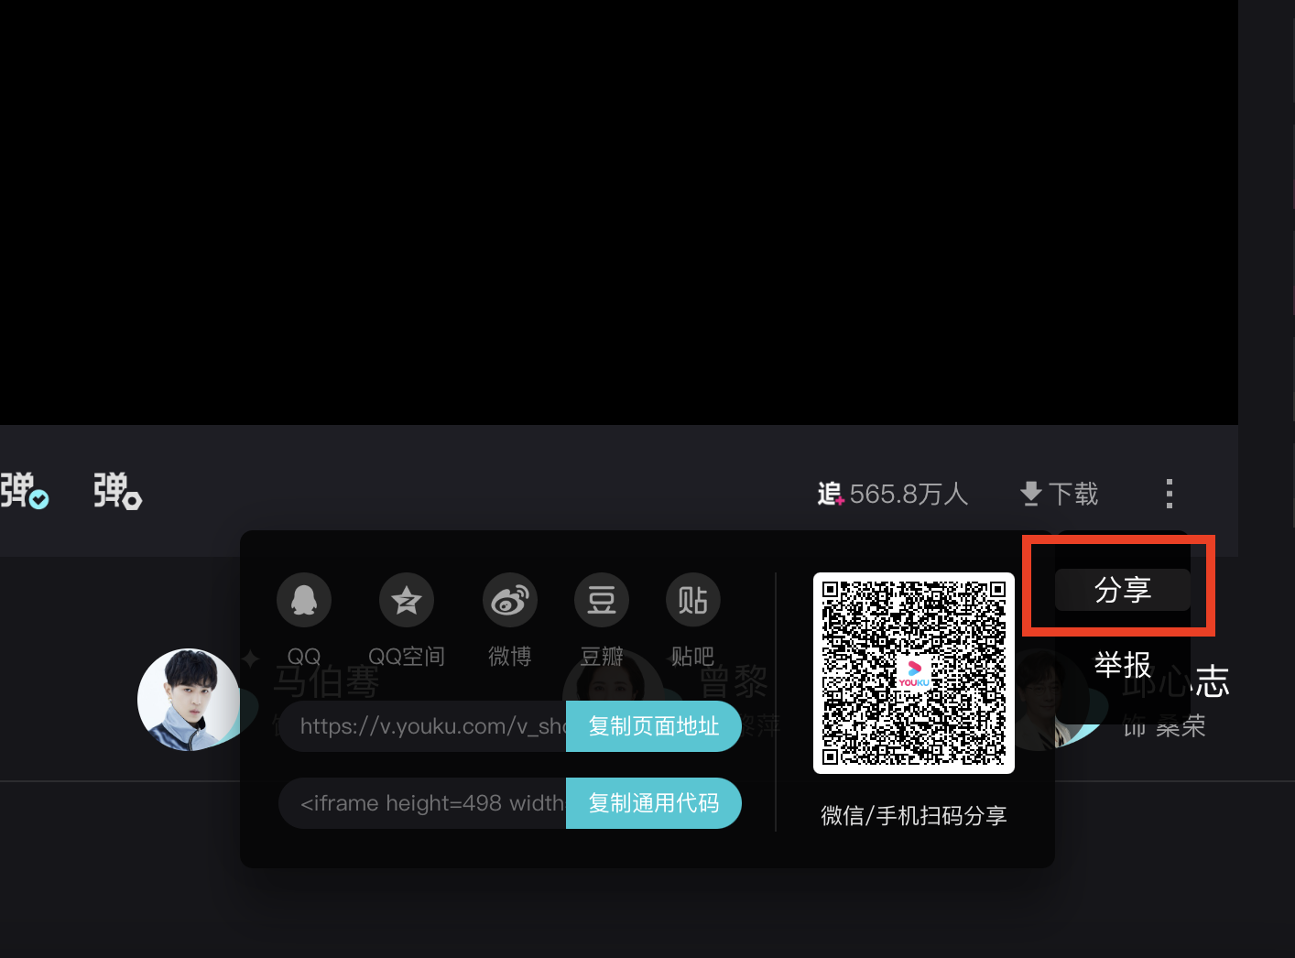The width and height of the screenshot is (1295, 958).
Task: Share to 豆瓣 Douban icon
Action: (x=602, y=600)
